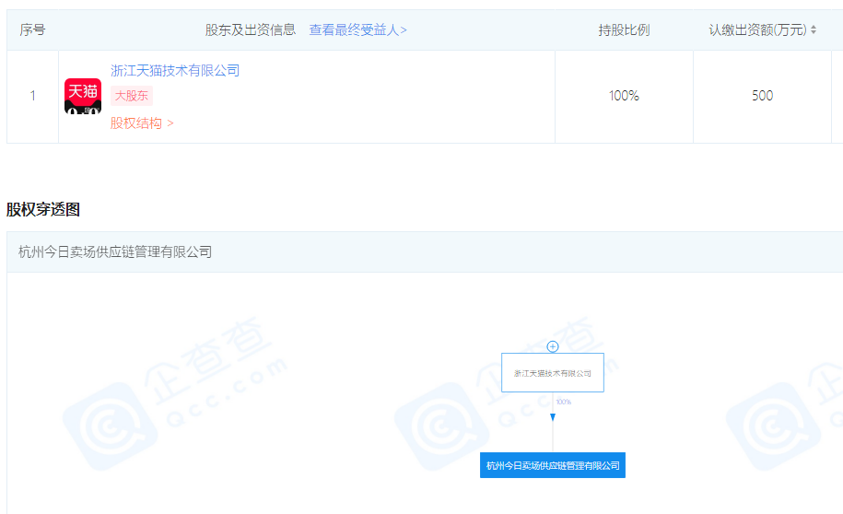Click the Tmall logo thumbnail
This screenshot has height=514, width=843.
(83, 96)
